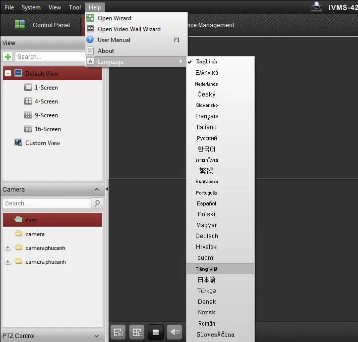Pick the 16-Screen grid layout

pyautogui.click(x=28, y=129)
